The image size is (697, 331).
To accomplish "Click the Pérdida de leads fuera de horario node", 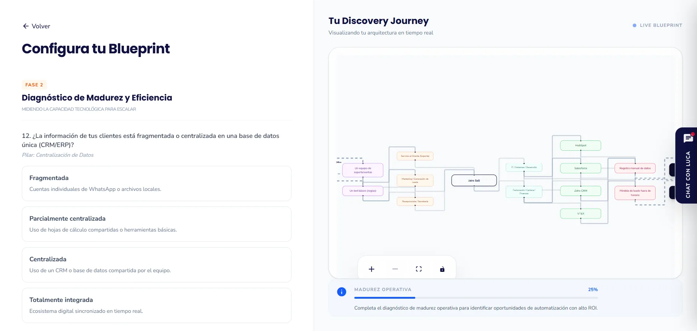I will tap(635, 193).
